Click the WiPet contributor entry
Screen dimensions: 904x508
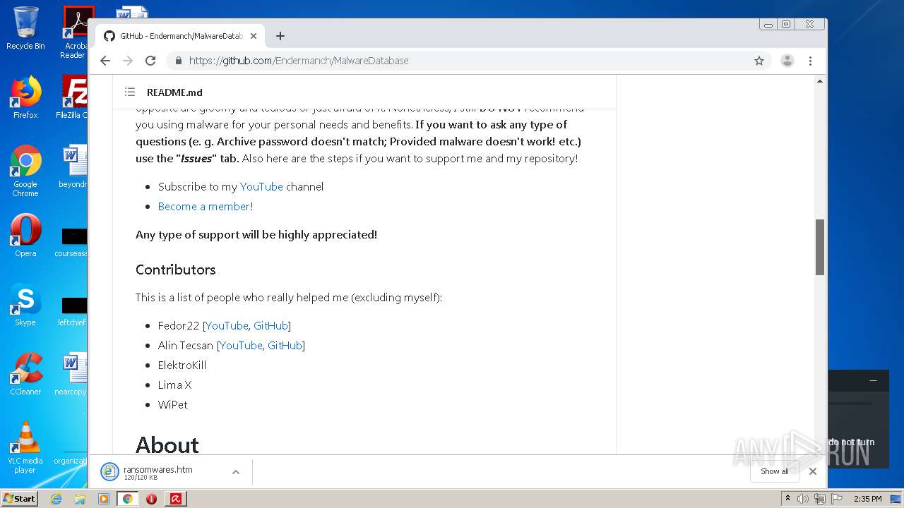[173, 404]
